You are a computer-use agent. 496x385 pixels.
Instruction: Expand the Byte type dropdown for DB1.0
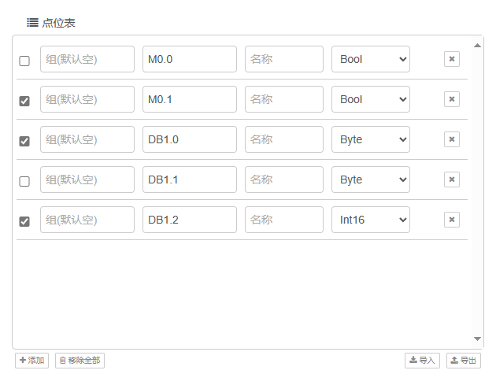pyautogui.click(x=370, y=139)
